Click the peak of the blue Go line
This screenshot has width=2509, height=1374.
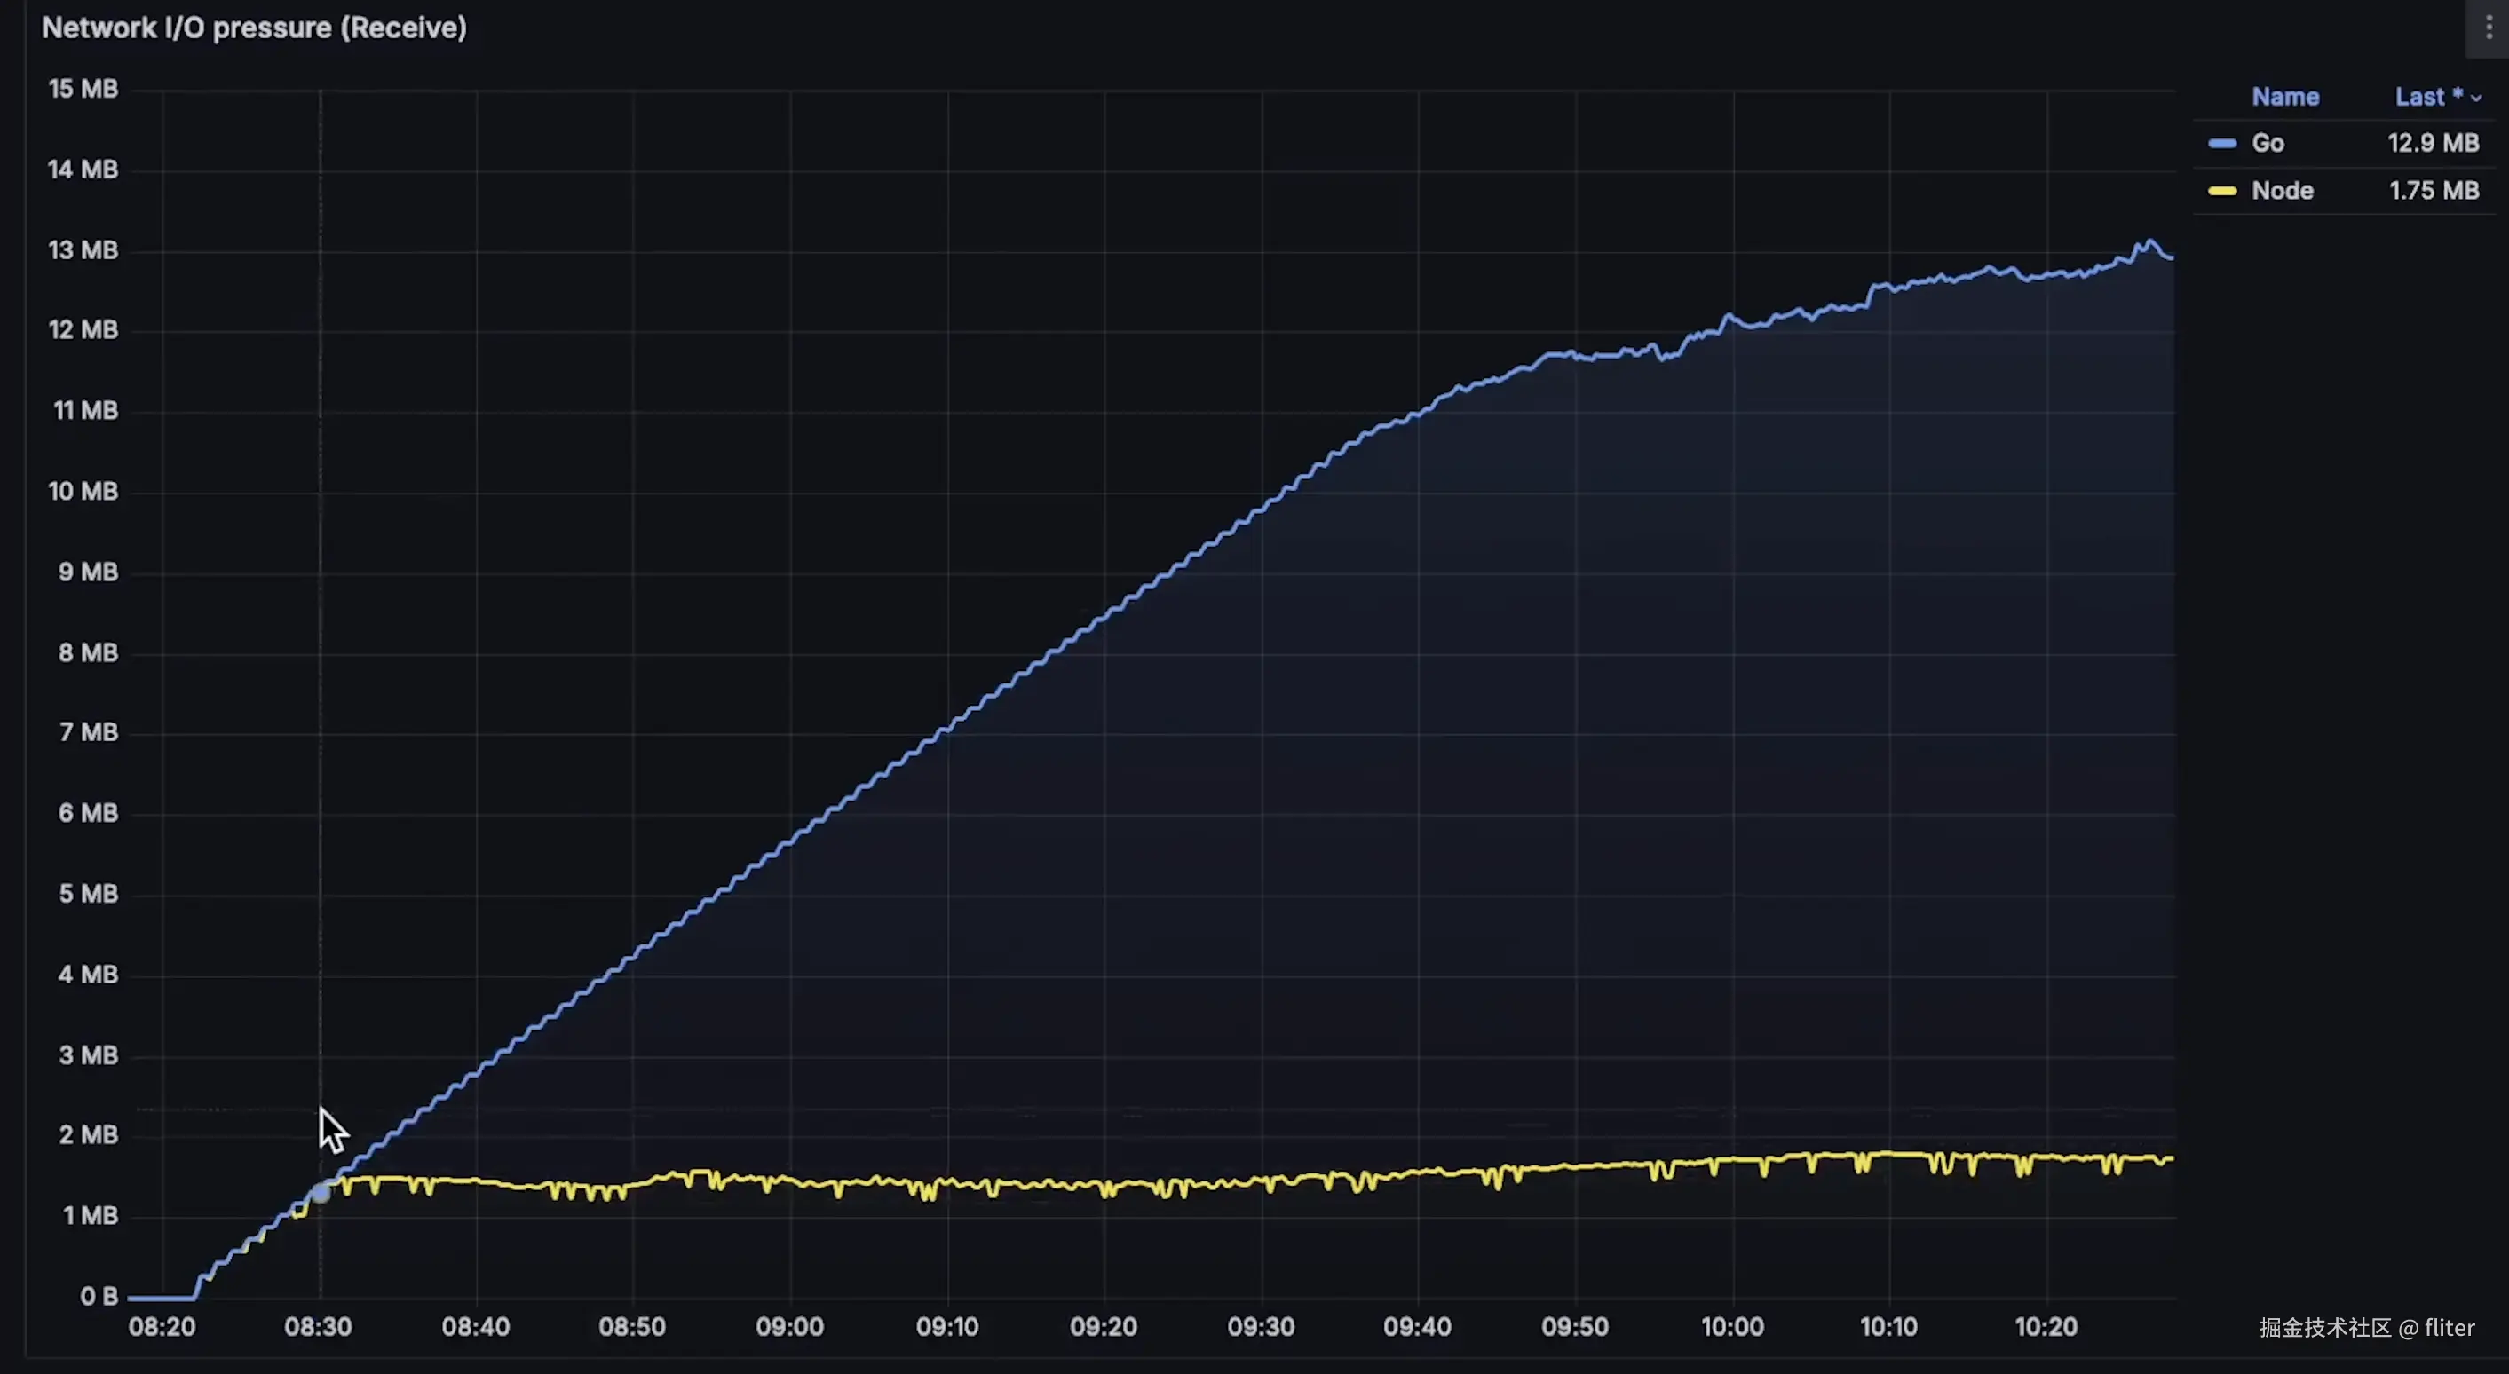[2149, 241]
